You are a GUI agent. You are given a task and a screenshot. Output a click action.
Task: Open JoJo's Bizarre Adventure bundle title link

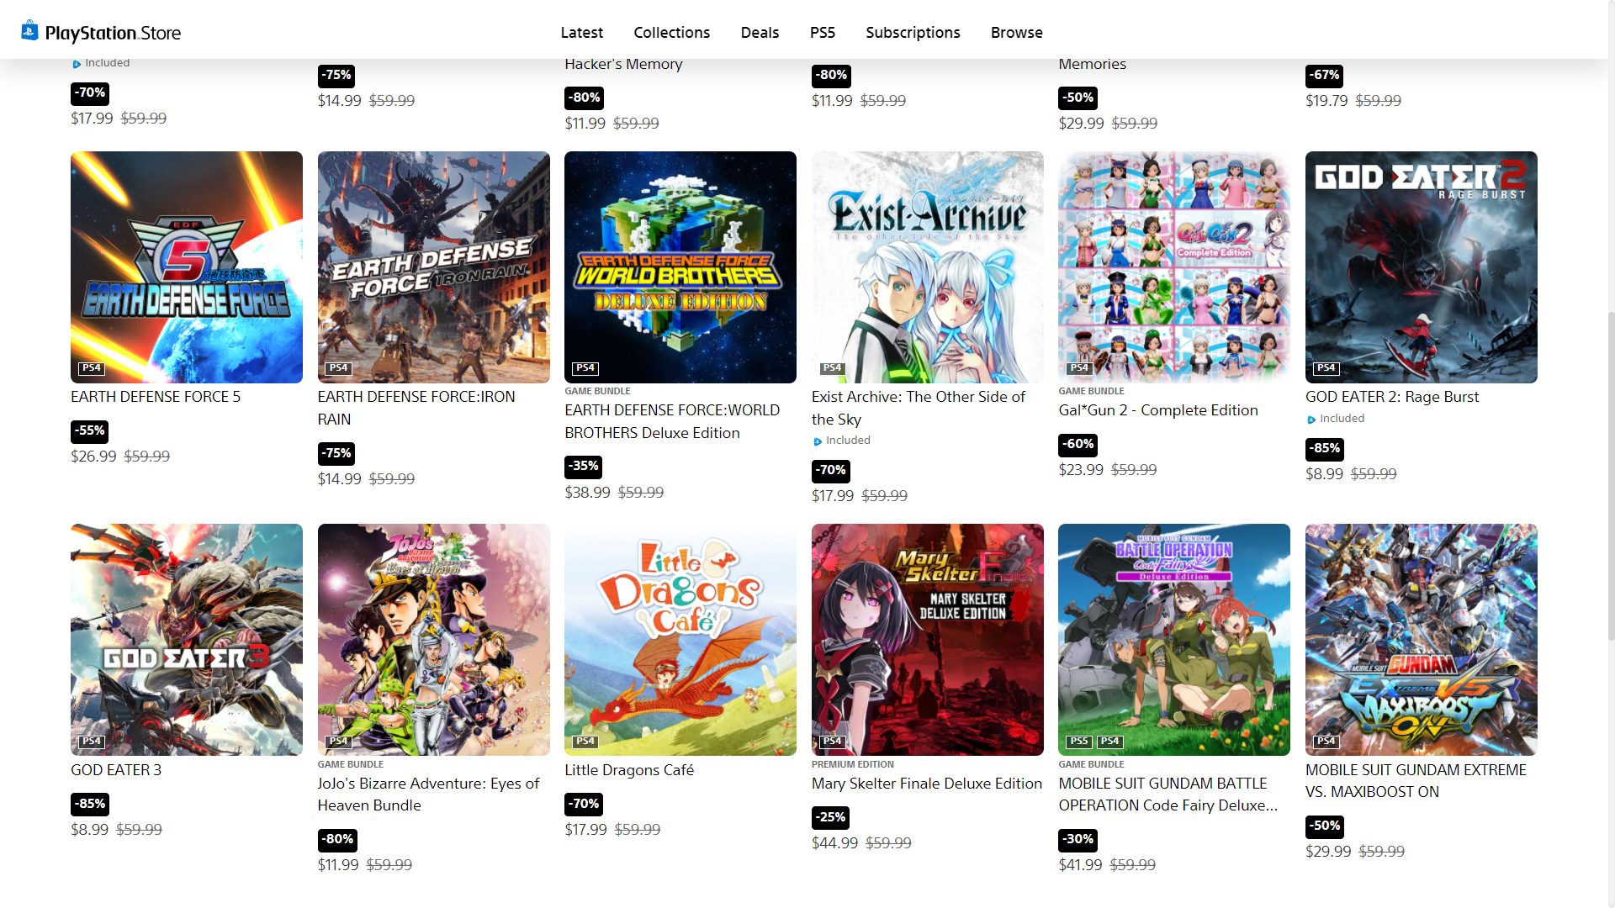[x=428, y=794]
